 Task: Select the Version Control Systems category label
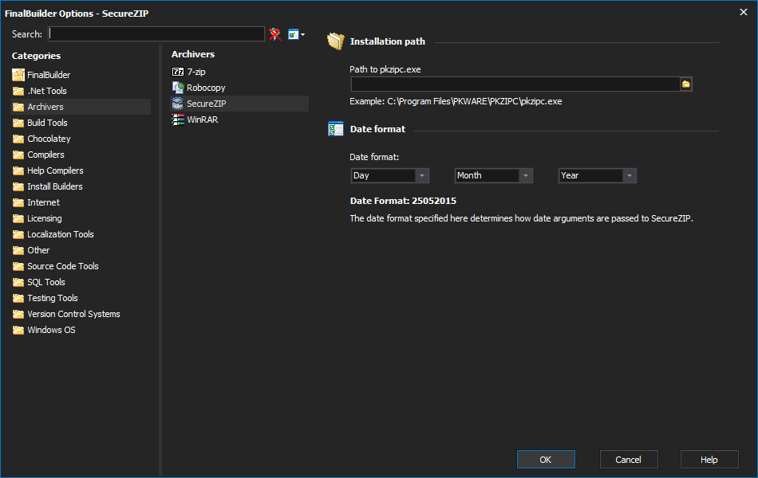click(73, 314)
